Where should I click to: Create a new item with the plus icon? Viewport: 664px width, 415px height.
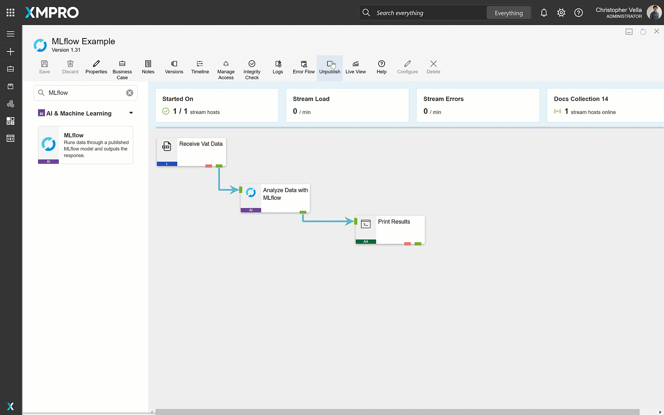[10, 51]
